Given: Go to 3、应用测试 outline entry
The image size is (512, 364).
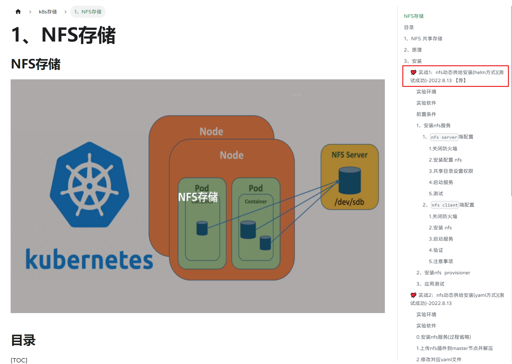Looking at the screenshot, I should point(430,284).
